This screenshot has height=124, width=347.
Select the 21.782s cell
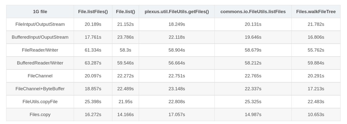point(316,24)
